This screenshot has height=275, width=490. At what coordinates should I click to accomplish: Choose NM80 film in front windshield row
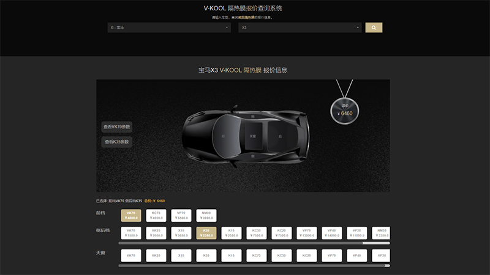[206, 215]
